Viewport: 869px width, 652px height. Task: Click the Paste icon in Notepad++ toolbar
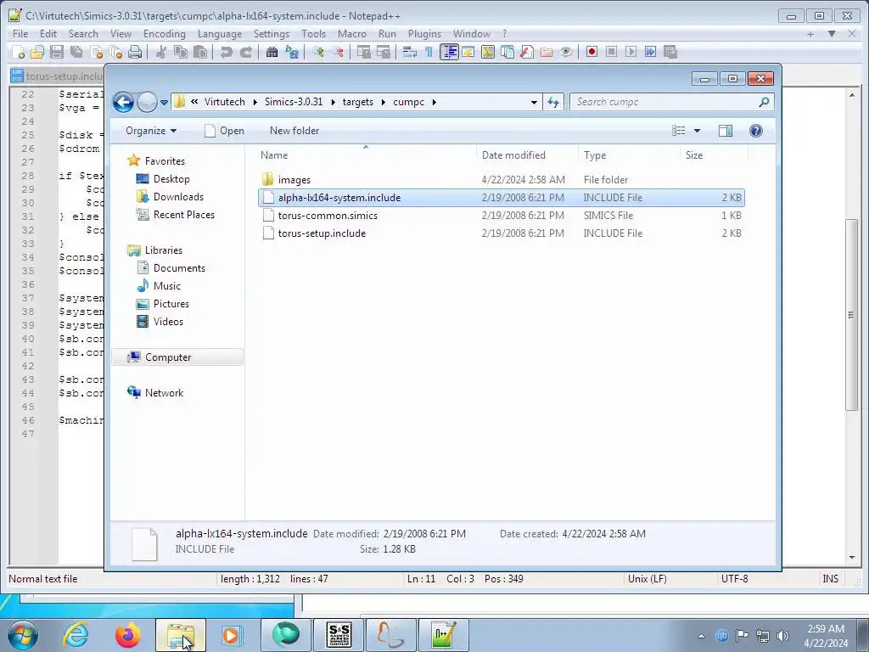[200, 52]
